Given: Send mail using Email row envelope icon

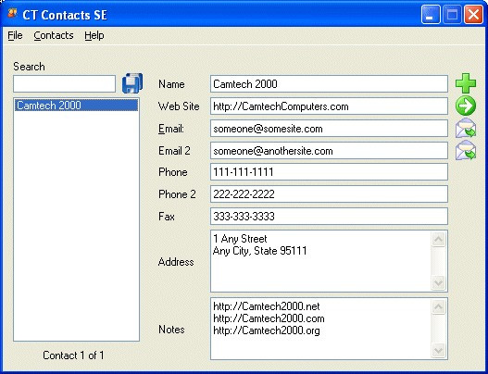Looking at the screenshot, I should tap(466, 128).
